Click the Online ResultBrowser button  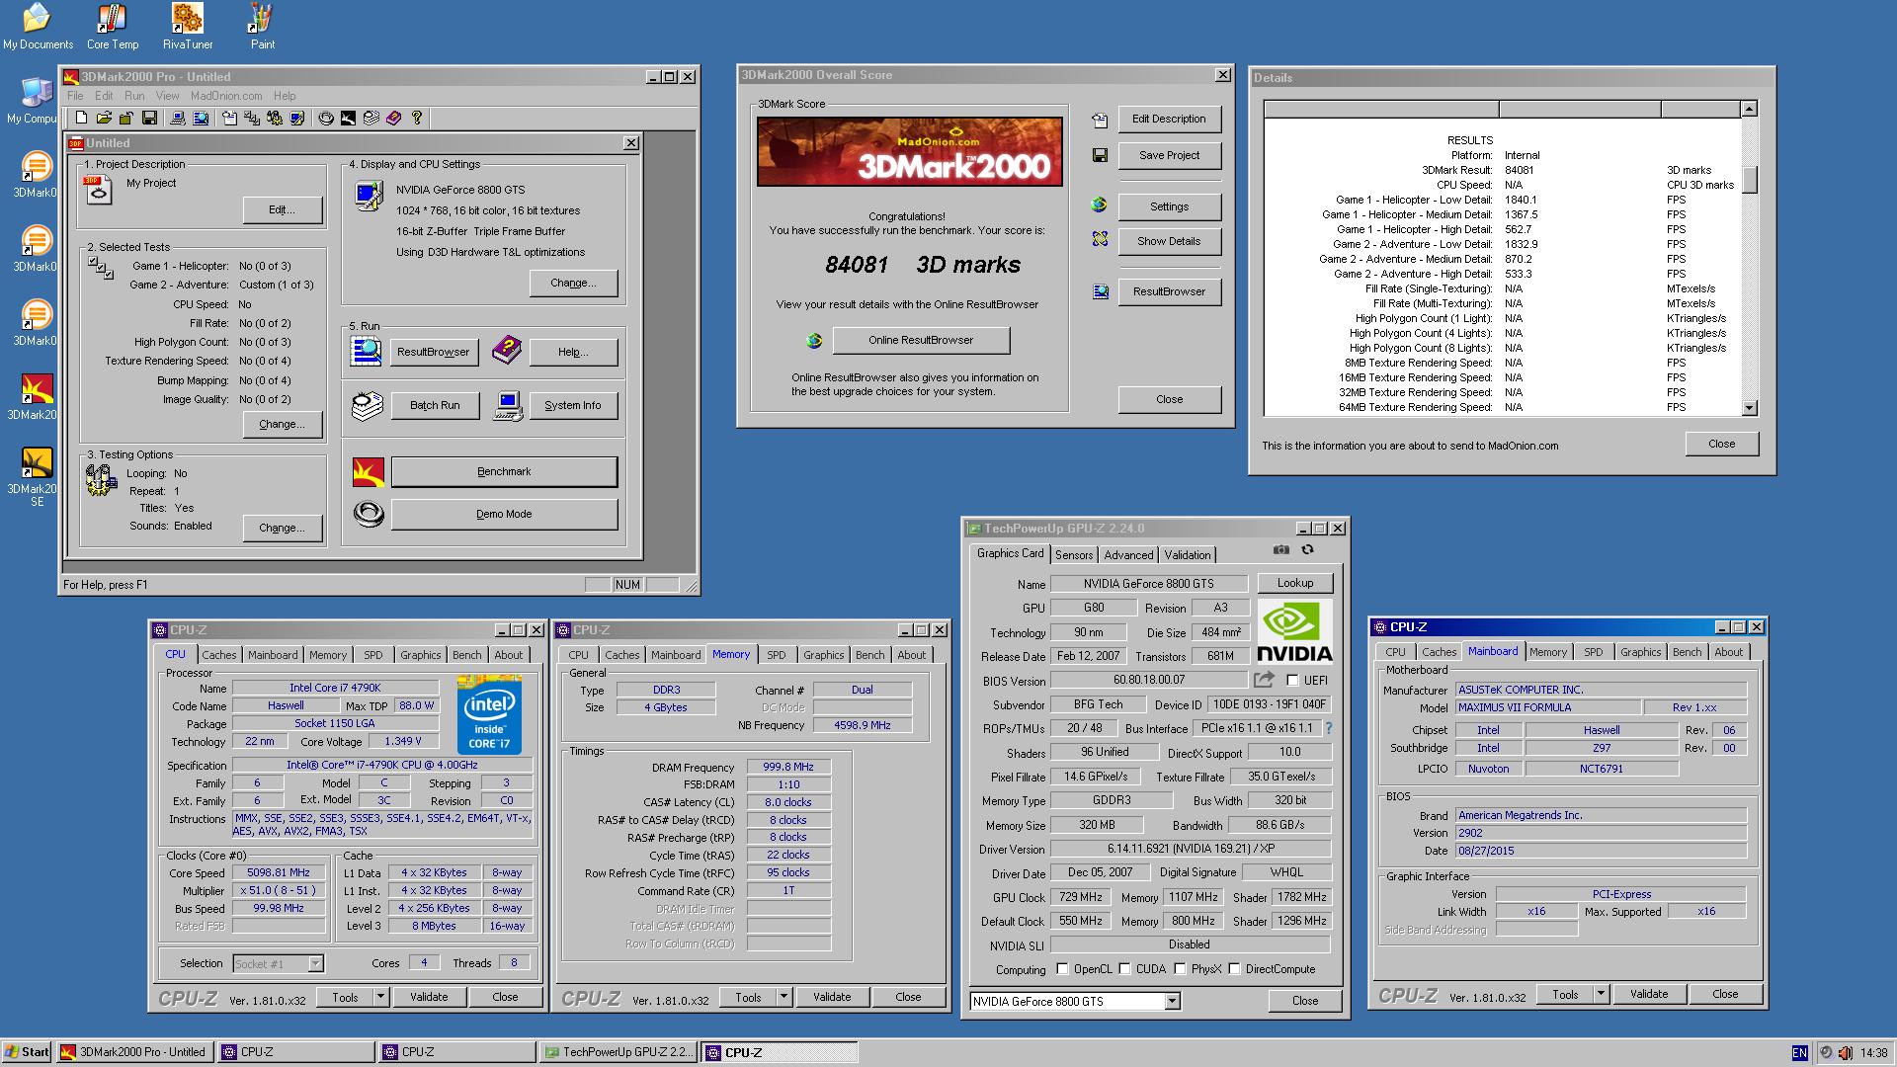(x=921, y=341)
